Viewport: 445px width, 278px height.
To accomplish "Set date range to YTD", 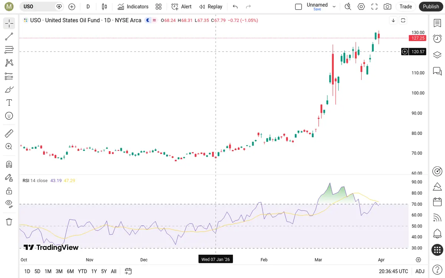I will (82, 271).
